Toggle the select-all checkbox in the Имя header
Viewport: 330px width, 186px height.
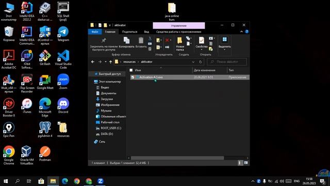(131, 70)
